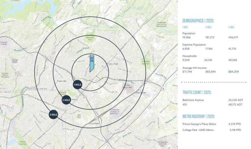Select the 5-MILE column header
This screenshot has height=149, width=251.
point(231,27)
